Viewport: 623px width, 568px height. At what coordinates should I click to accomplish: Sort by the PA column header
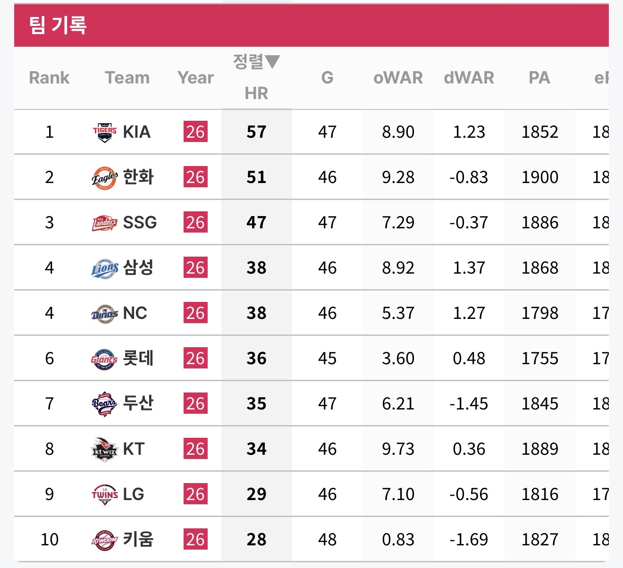[x=539, y=77]
